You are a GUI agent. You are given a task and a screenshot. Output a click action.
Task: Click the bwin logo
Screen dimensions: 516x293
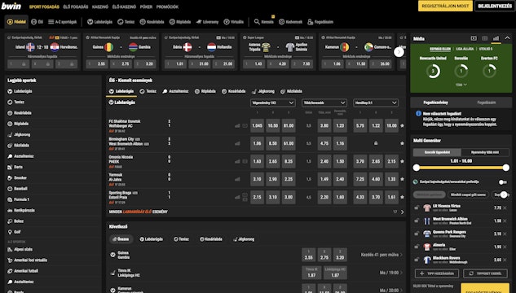[x=11, y=7]
